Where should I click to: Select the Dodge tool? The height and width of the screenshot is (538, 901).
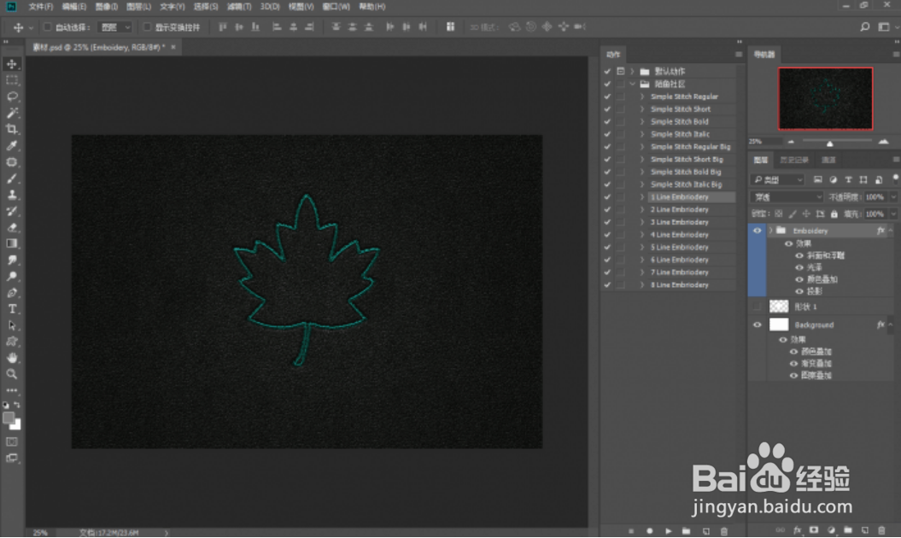coord(12,277)
